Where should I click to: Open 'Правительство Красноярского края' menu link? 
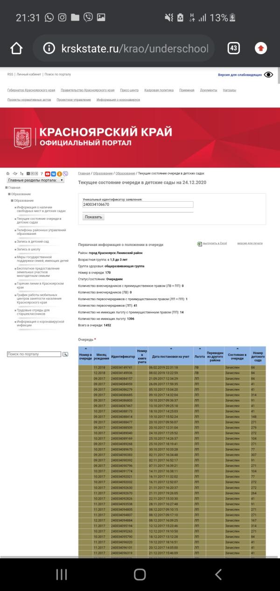point(88,90)
